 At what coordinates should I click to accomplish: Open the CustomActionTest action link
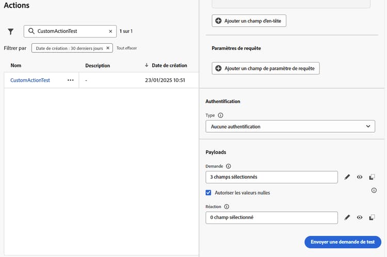(x=30, y=80)
